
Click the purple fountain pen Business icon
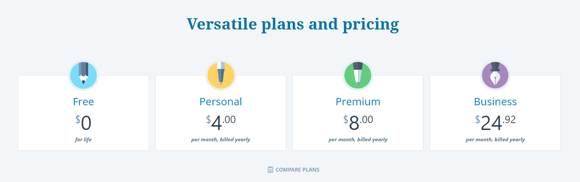click(x=495, y=75)
